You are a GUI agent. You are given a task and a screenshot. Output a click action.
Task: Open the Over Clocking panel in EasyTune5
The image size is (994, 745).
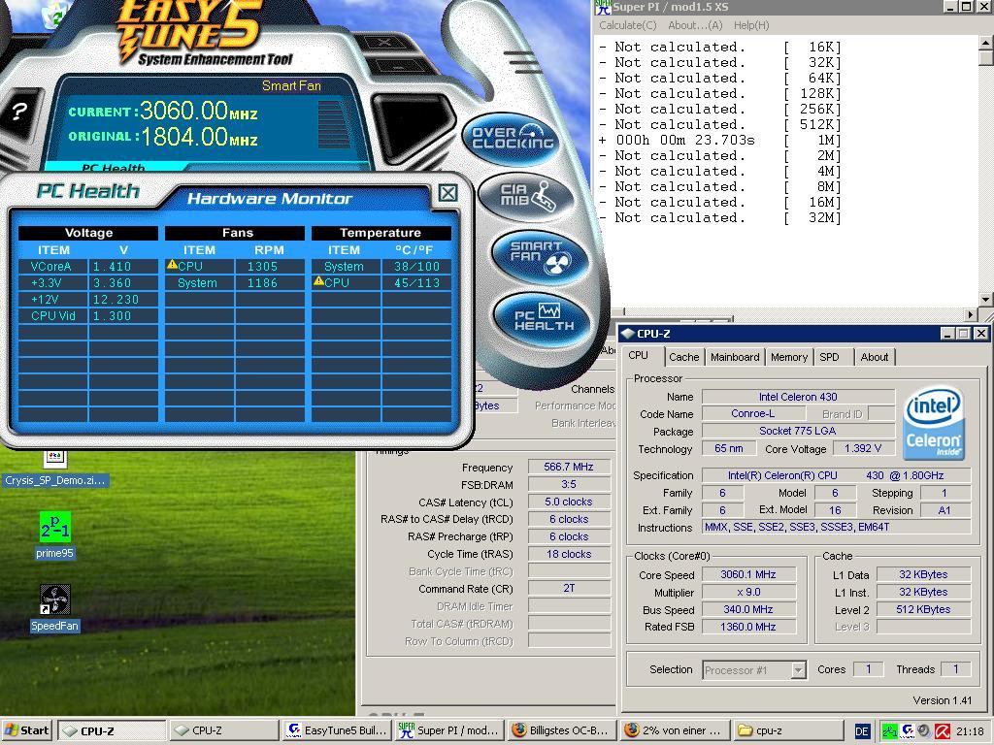pyautogui.click(x=513, y=138)
